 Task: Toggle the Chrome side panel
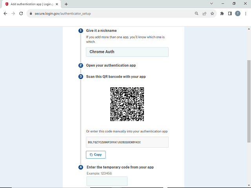(x=230, y=14)
